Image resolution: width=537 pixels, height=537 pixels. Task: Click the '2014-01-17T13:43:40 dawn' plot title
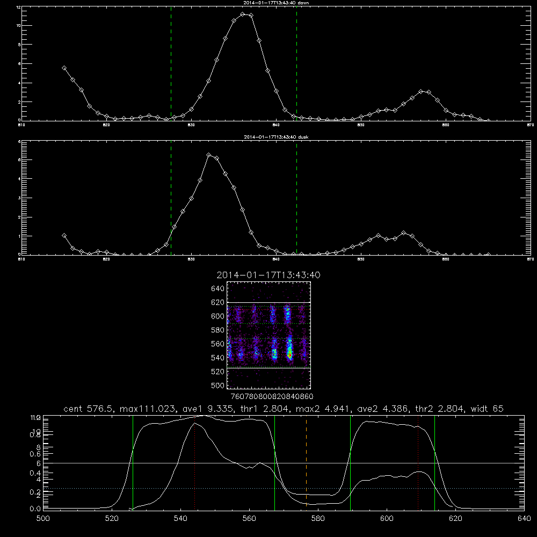(276, 3)
